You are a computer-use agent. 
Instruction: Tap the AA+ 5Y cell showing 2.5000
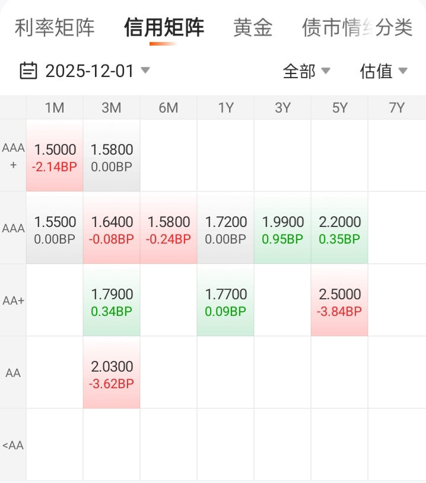point(339,302)
